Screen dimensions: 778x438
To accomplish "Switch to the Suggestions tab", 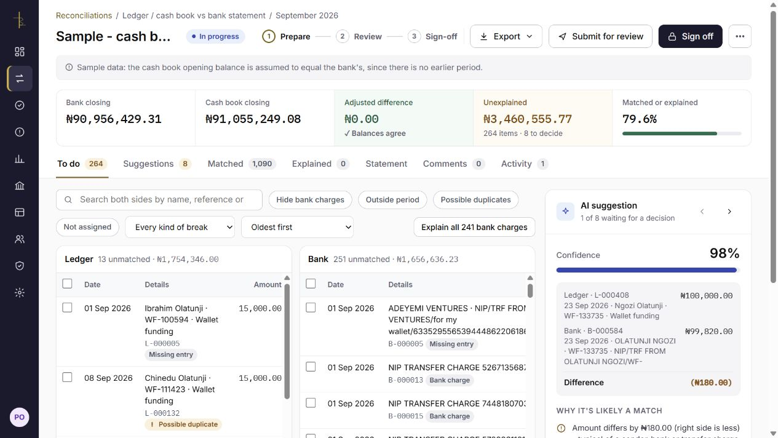I will (x=157, y=164).
